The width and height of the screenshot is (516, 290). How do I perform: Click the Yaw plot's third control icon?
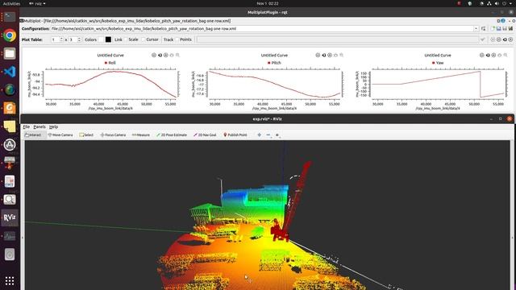[x=493, y=56]
